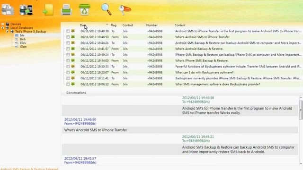This screenshot has height=170, width=303.
Task: Click the message icon in the 19:49:38 row
Action: point(73,31)
